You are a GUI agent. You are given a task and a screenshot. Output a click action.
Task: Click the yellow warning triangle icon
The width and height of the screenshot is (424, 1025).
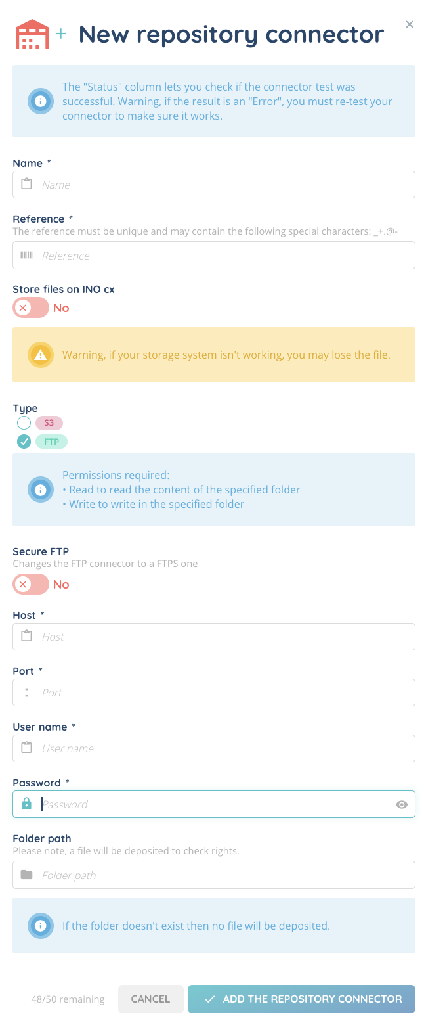[41, 355]
